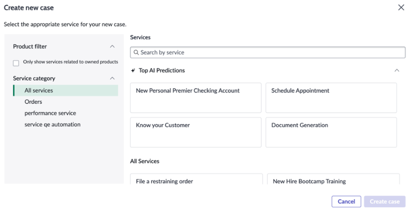409x210 pixels.
Task: Click the Top AI Predictions sparkle icon
Action: tap(133, 71)
